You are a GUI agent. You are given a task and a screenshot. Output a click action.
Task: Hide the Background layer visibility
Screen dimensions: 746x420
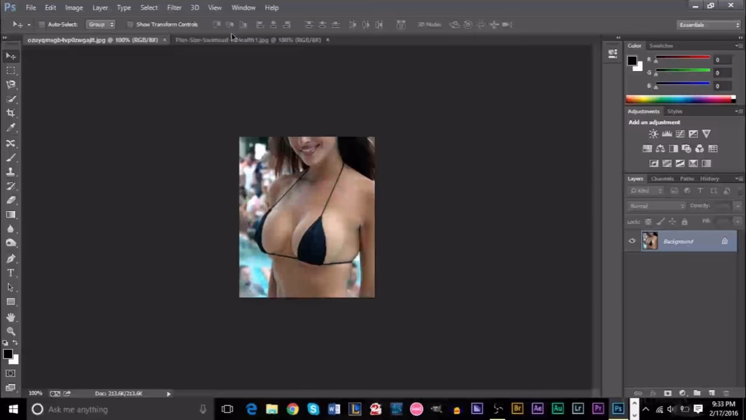(x=632, y=241)
